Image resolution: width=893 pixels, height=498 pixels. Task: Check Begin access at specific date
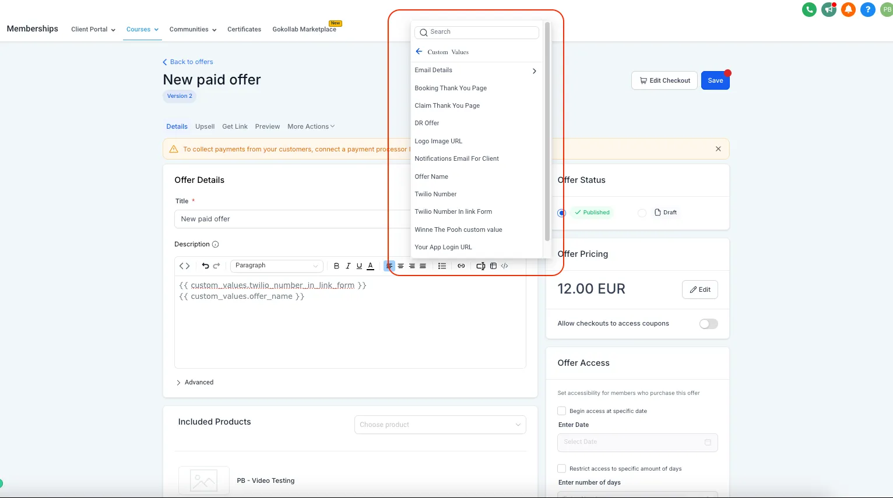click(562, 411)
